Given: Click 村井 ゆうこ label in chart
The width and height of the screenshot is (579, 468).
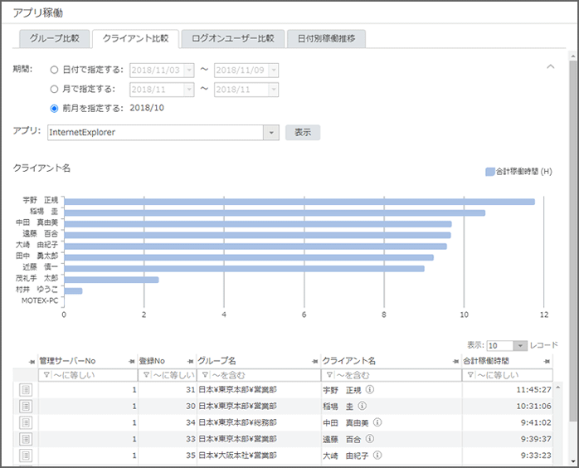Looking at the screenshot, I should (37, 290).
